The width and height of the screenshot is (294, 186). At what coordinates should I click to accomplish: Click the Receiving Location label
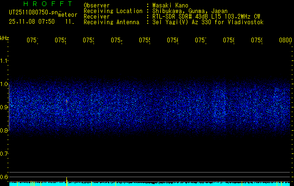113,11
